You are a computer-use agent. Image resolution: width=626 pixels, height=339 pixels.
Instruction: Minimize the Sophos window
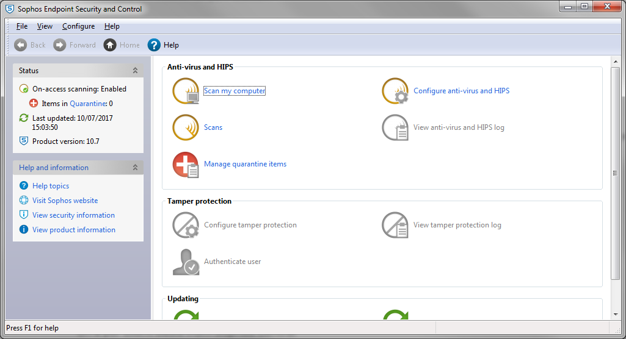pos(568,7)
